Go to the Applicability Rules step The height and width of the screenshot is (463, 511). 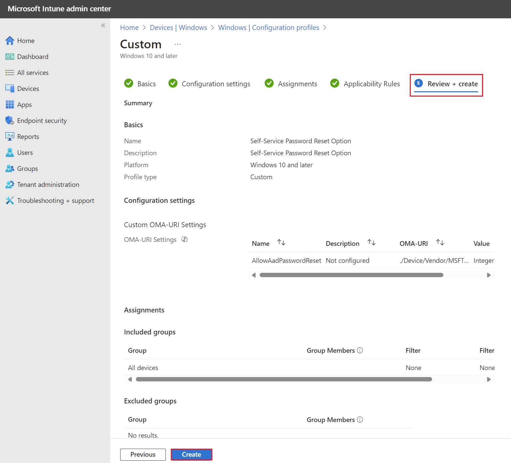click(x=365, y=84)
